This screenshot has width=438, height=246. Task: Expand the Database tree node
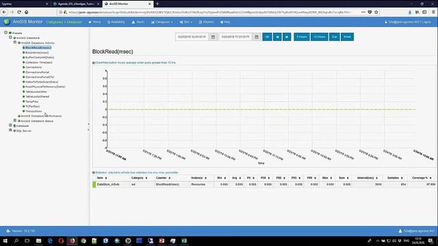coord(10,126)
